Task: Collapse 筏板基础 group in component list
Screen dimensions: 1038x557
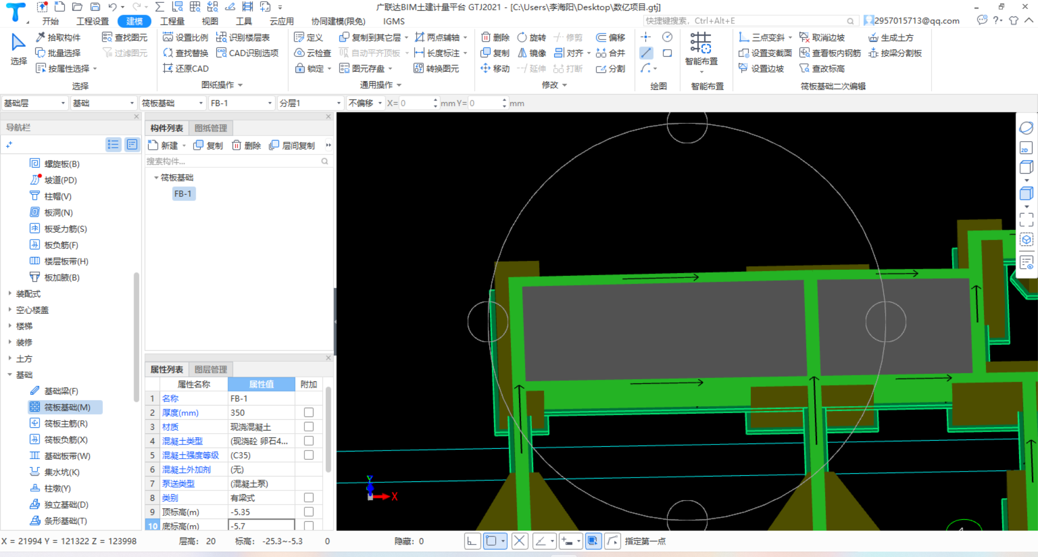Action: tap(156, 177)
